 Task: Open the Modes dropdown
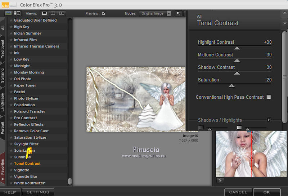coord(155,14)
